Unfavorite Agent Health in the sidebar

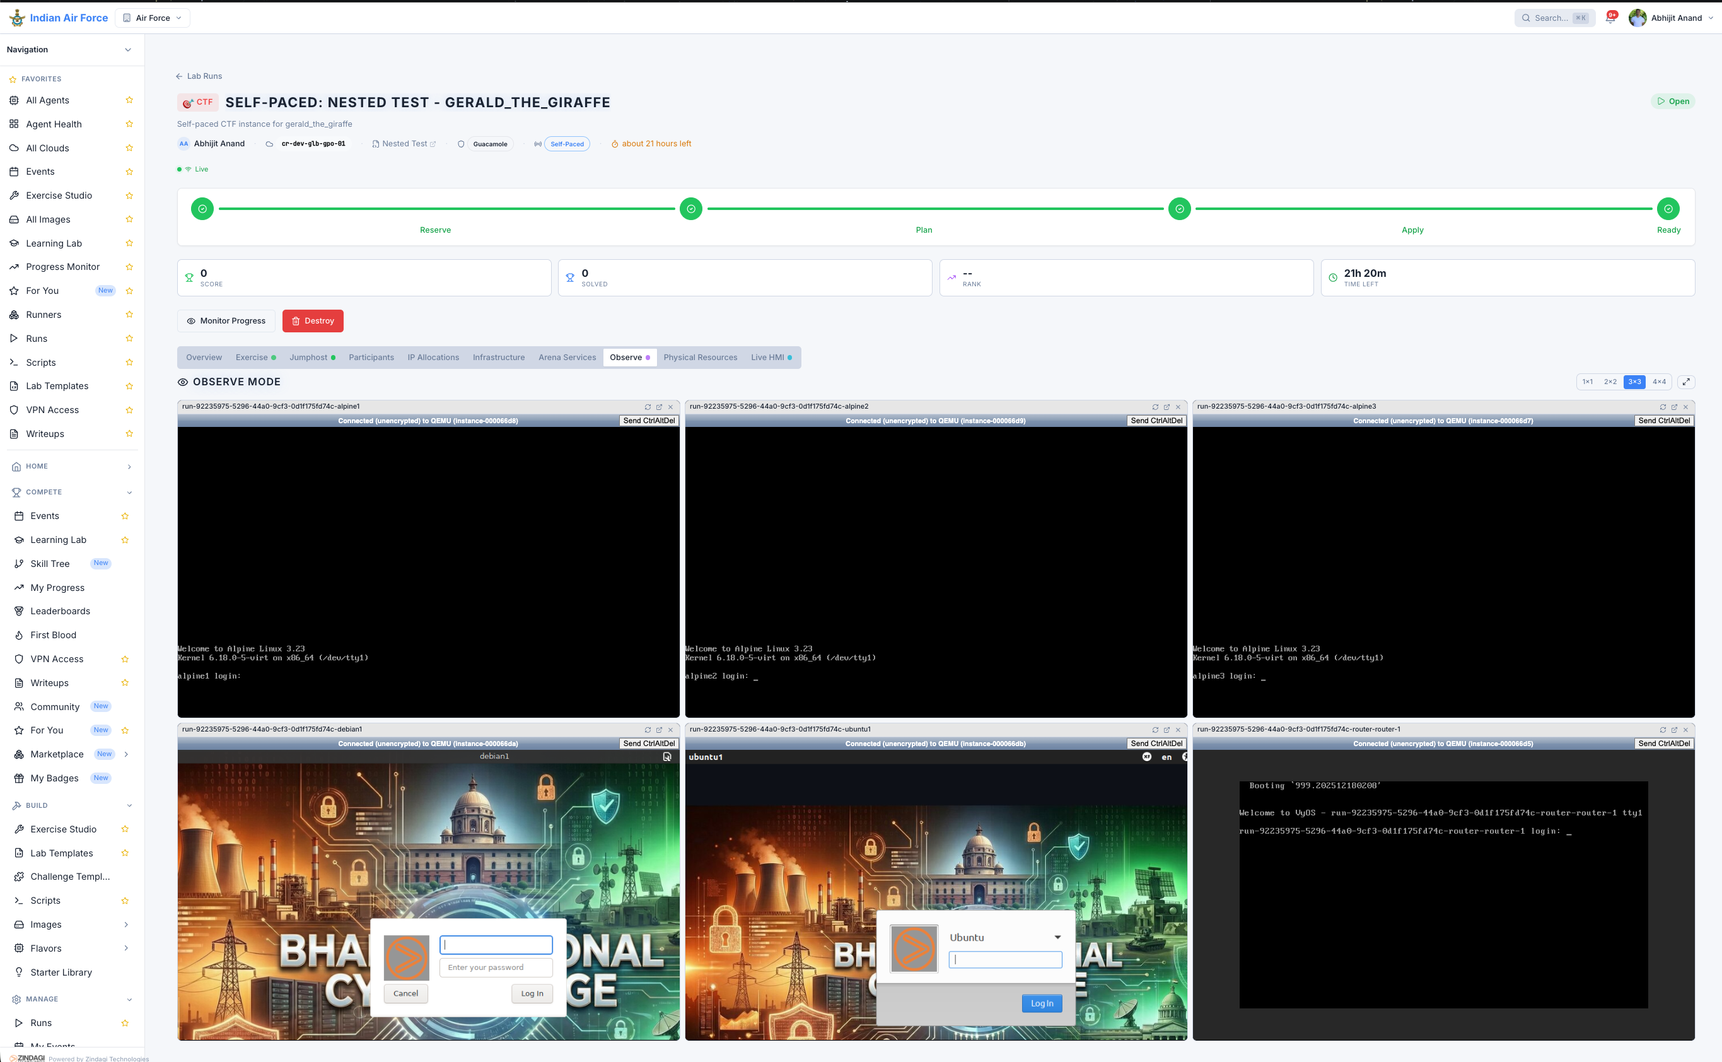(129, 124)
